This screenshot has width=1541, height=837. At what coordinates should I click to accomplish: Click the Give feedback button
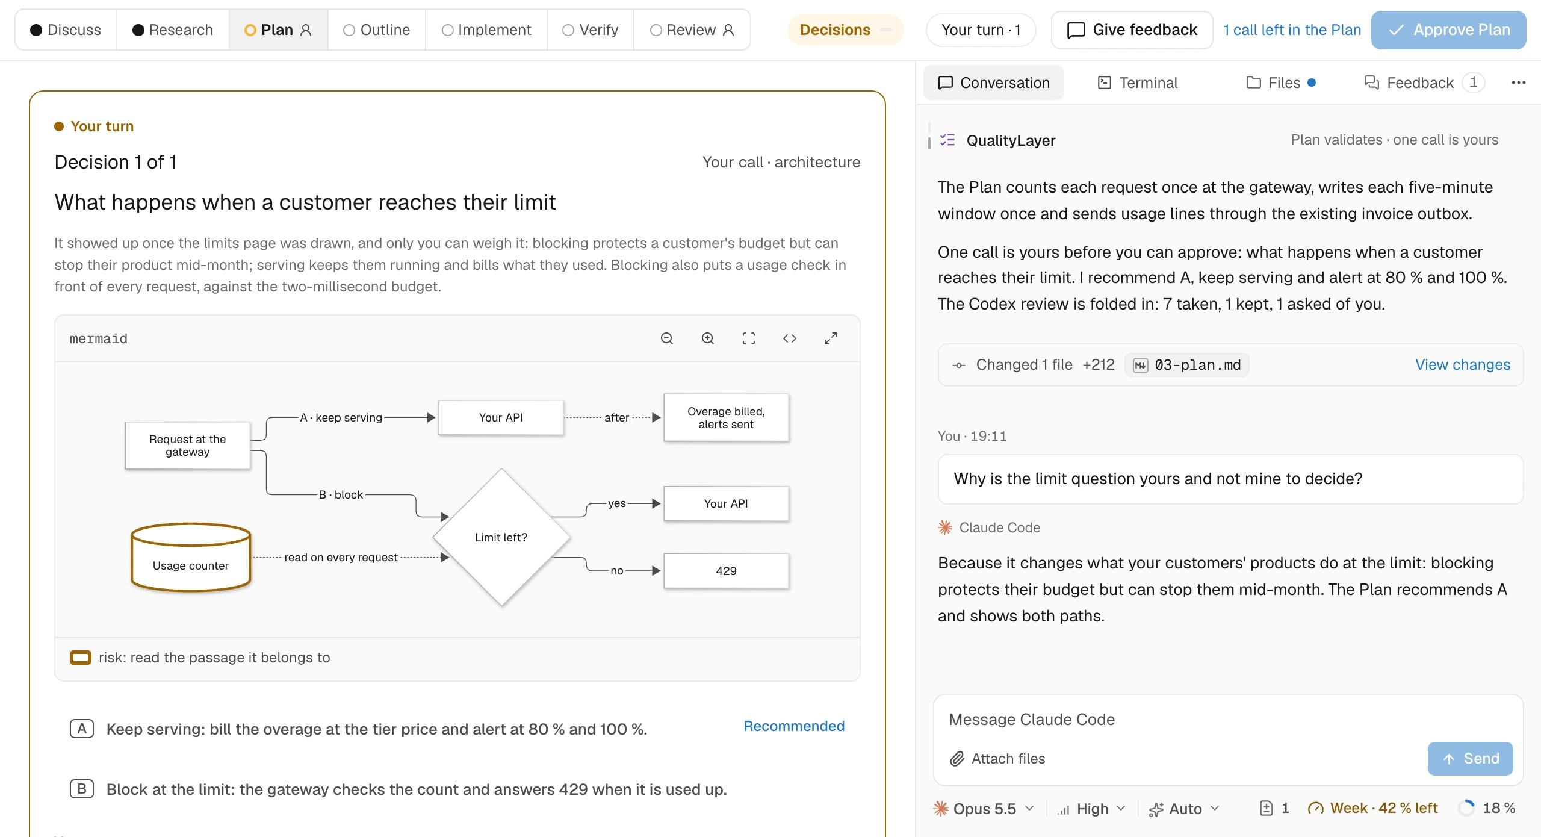[1132, 30]
